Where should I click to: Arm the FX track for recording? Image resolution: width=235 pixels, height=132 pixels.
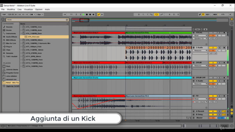pos(224,96)
